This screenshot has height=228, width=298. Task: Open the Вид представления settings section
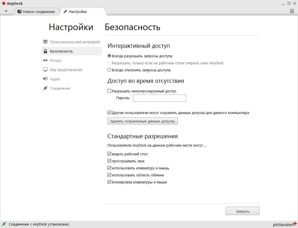pos(71,70)
